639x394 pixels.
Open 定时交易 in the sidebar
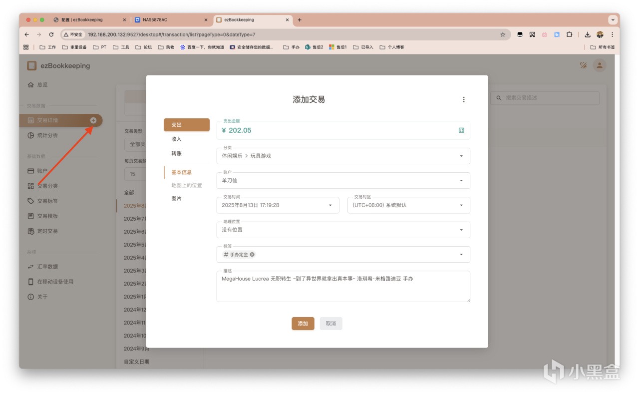pos(43,231)
